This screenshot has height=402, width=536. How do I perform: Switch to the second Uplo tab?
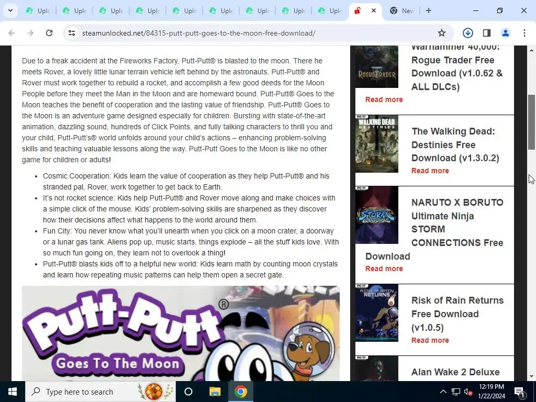(74, 10)
